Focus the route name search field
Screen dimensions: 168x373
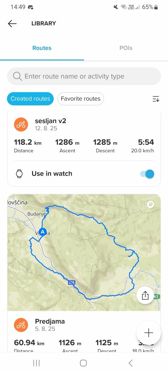click(84, 76)
